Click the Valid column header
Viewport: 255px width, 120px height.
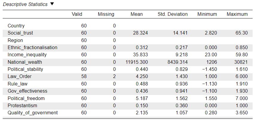pyautogui.click(x=77, y=14)
